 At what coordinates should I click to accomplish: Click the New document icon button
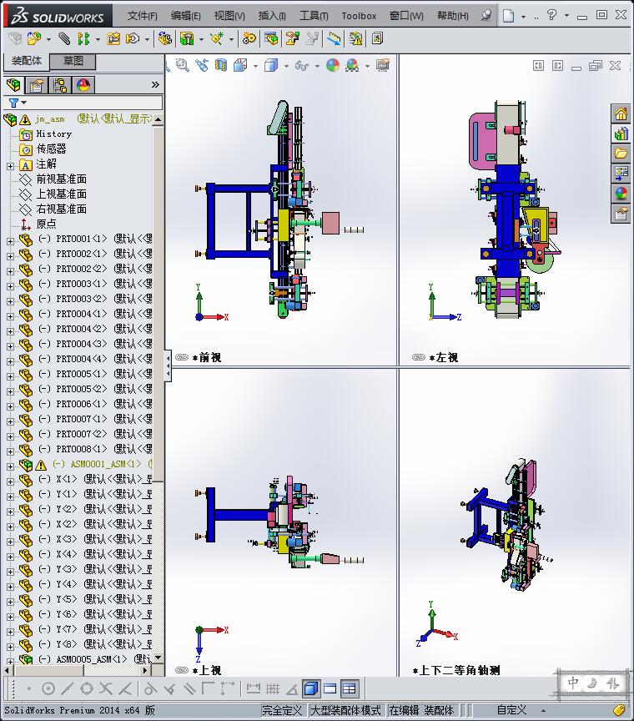pos(508,16)
